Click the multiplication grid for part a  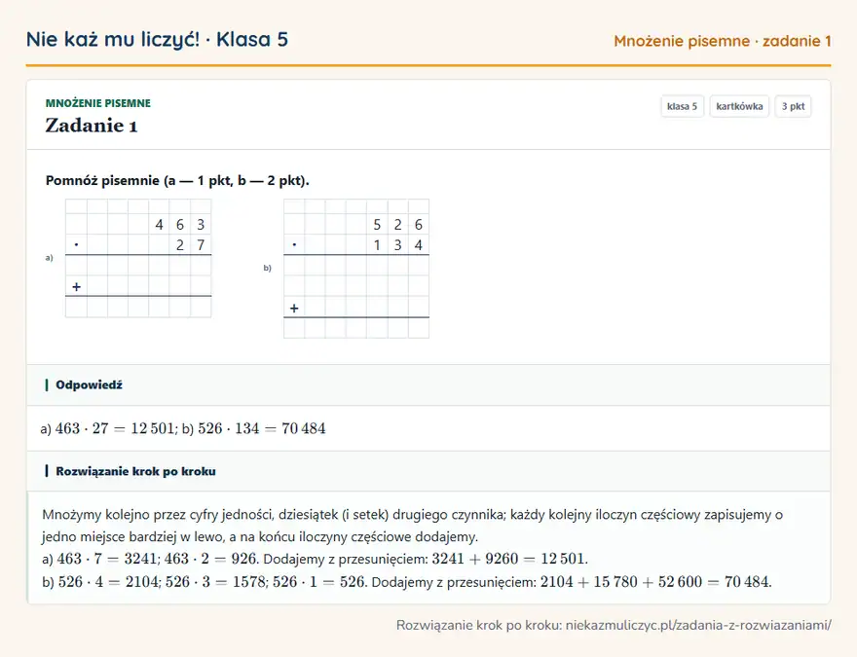(138, 258)
